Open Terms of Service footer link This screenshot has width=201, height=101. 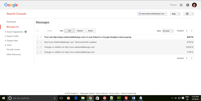click(x=102, y=93)
